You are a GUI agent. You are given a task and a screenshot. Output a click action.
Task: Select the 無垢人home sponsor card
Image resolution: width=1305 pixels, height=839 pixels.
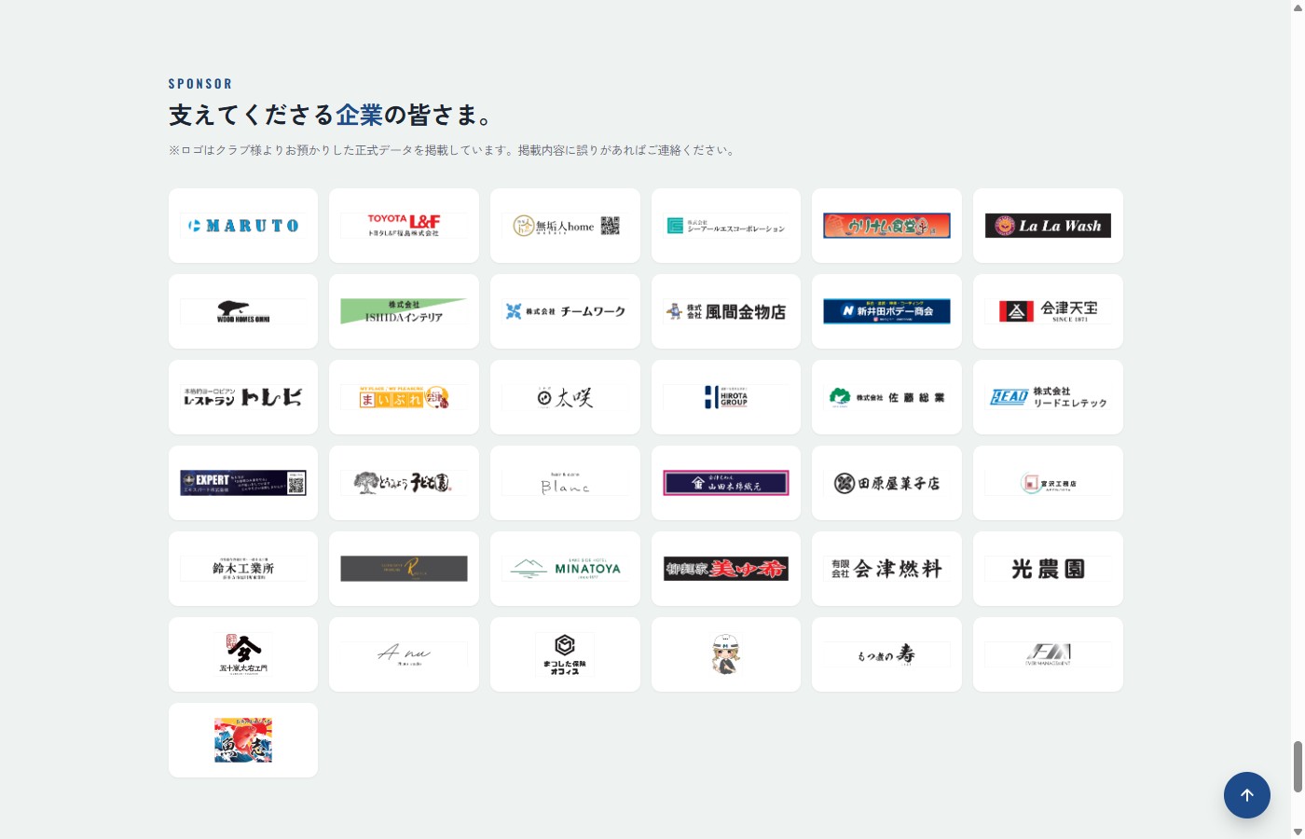[x=565, y=226]
